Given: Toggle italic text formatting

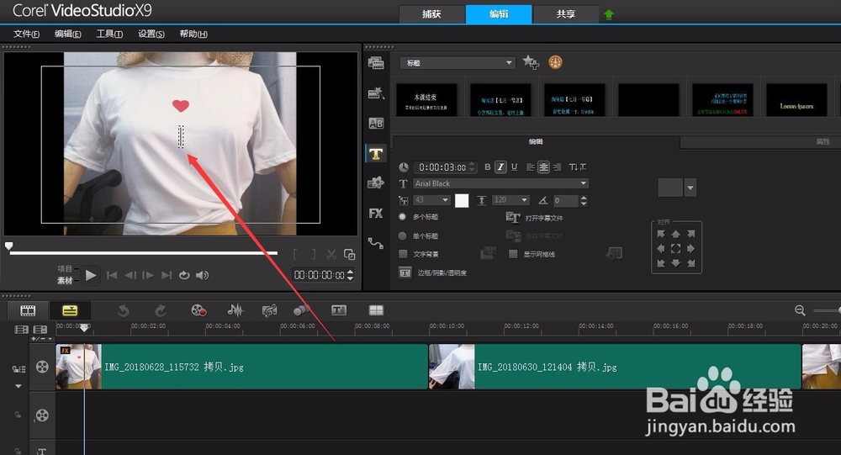Looking at the screenshot, I should pyautogui.click(x=500, y=167).
